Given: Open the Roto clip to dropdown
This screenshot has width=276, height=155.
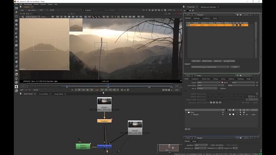Looking at the screenshot, I should [207, 88].
